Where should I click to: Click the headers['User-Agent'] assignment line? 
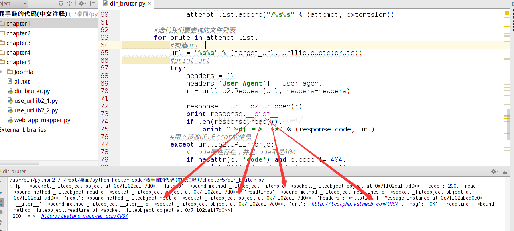tap(254, 83)
